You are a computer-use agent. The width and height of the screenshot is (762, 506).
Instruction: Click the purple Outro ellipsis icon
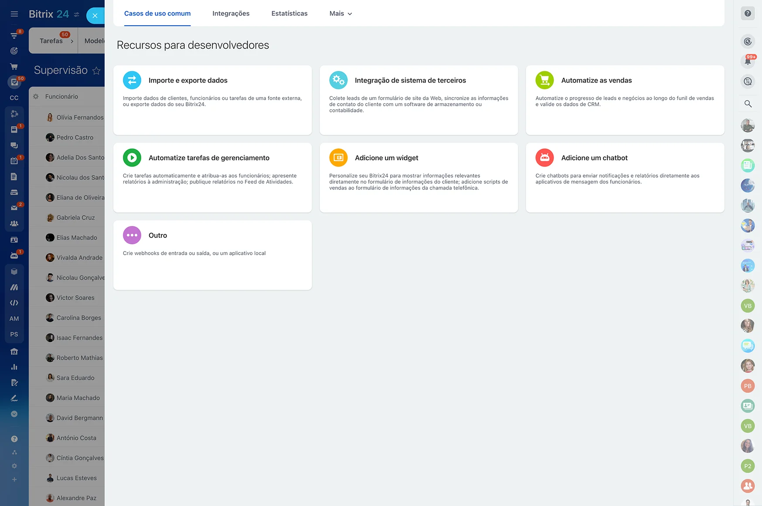(x=132, y=235)
